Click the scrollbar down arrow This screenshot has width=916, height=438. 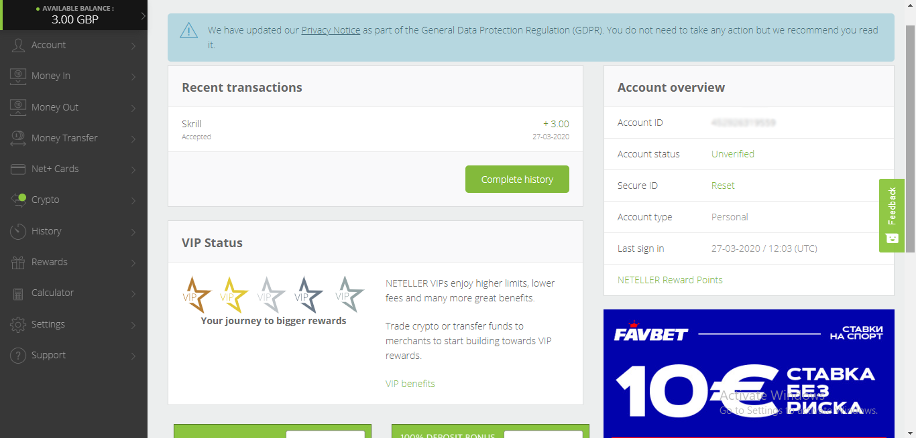(x=911, y=433)
